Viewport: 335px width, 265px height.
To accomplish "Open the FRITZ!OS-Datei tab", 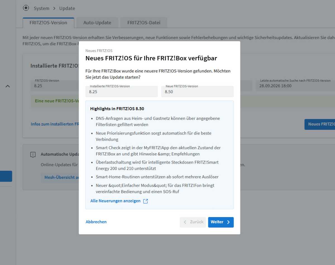I will click(x=144, y=23).
